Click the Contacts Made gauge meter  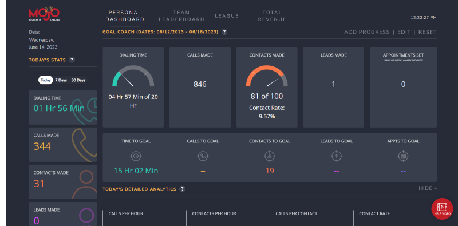click(x=267, y=76)
